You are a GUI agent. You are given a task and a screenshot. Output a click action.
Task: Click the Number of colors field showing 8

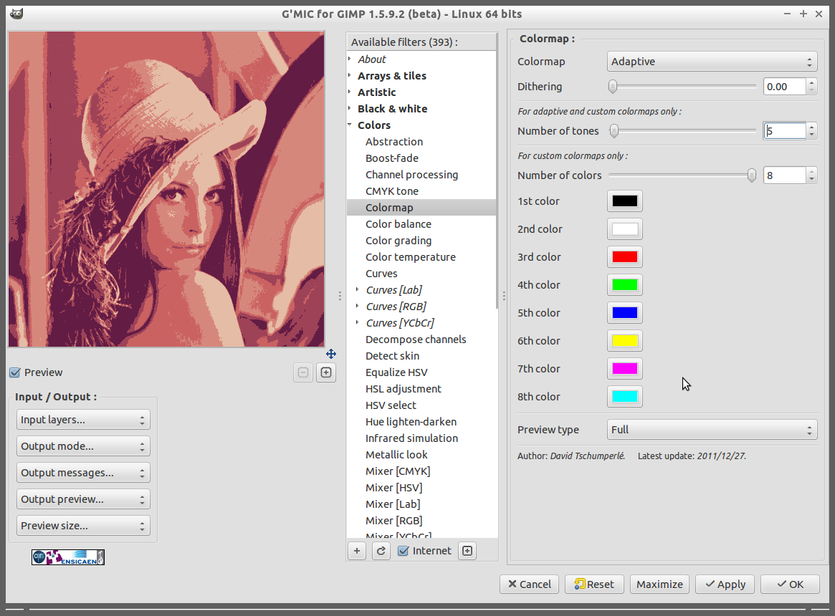pos(784,175)
